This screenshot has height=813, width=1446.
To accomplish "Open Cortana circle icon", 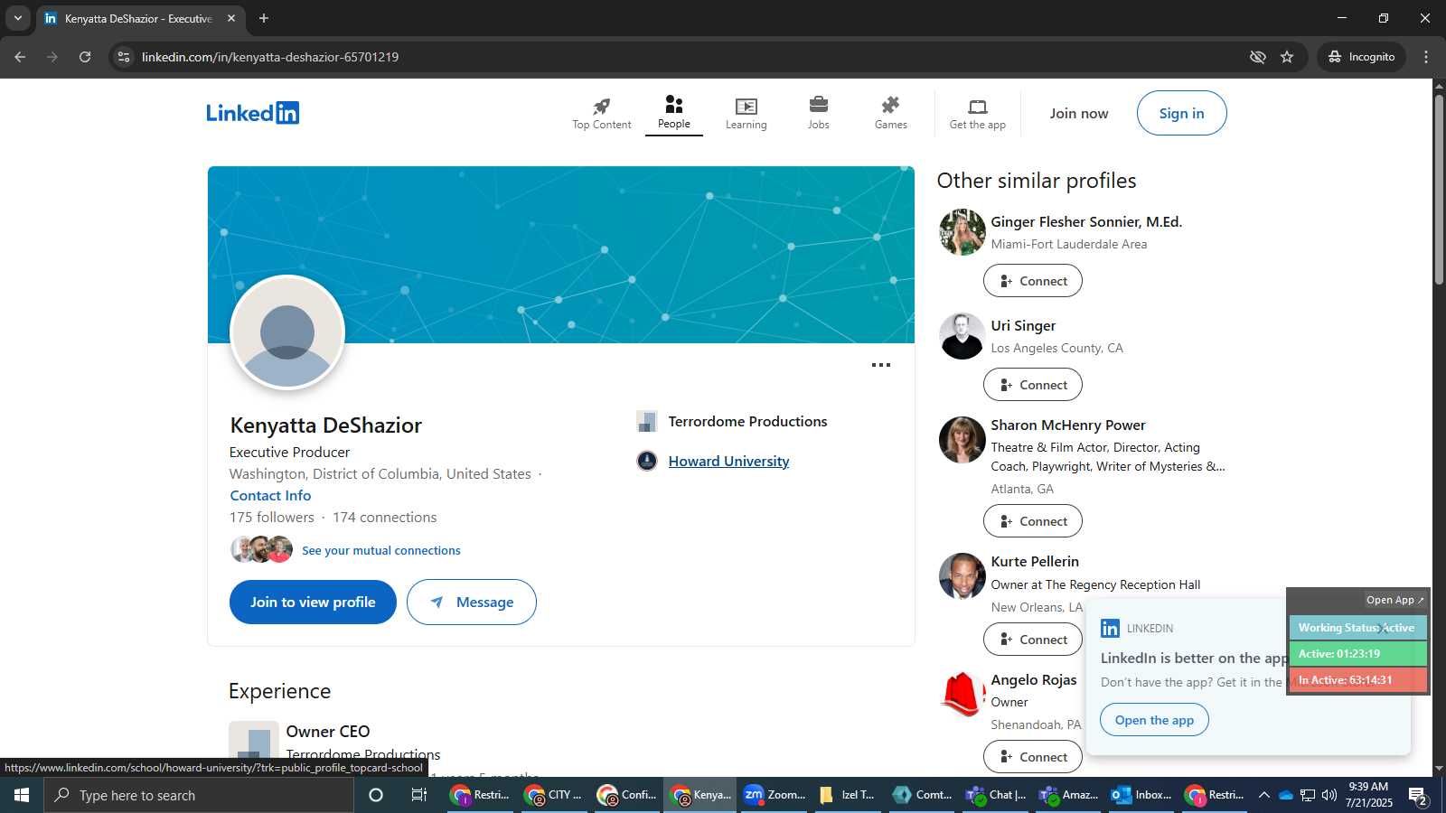I will (x=376, y=795).
